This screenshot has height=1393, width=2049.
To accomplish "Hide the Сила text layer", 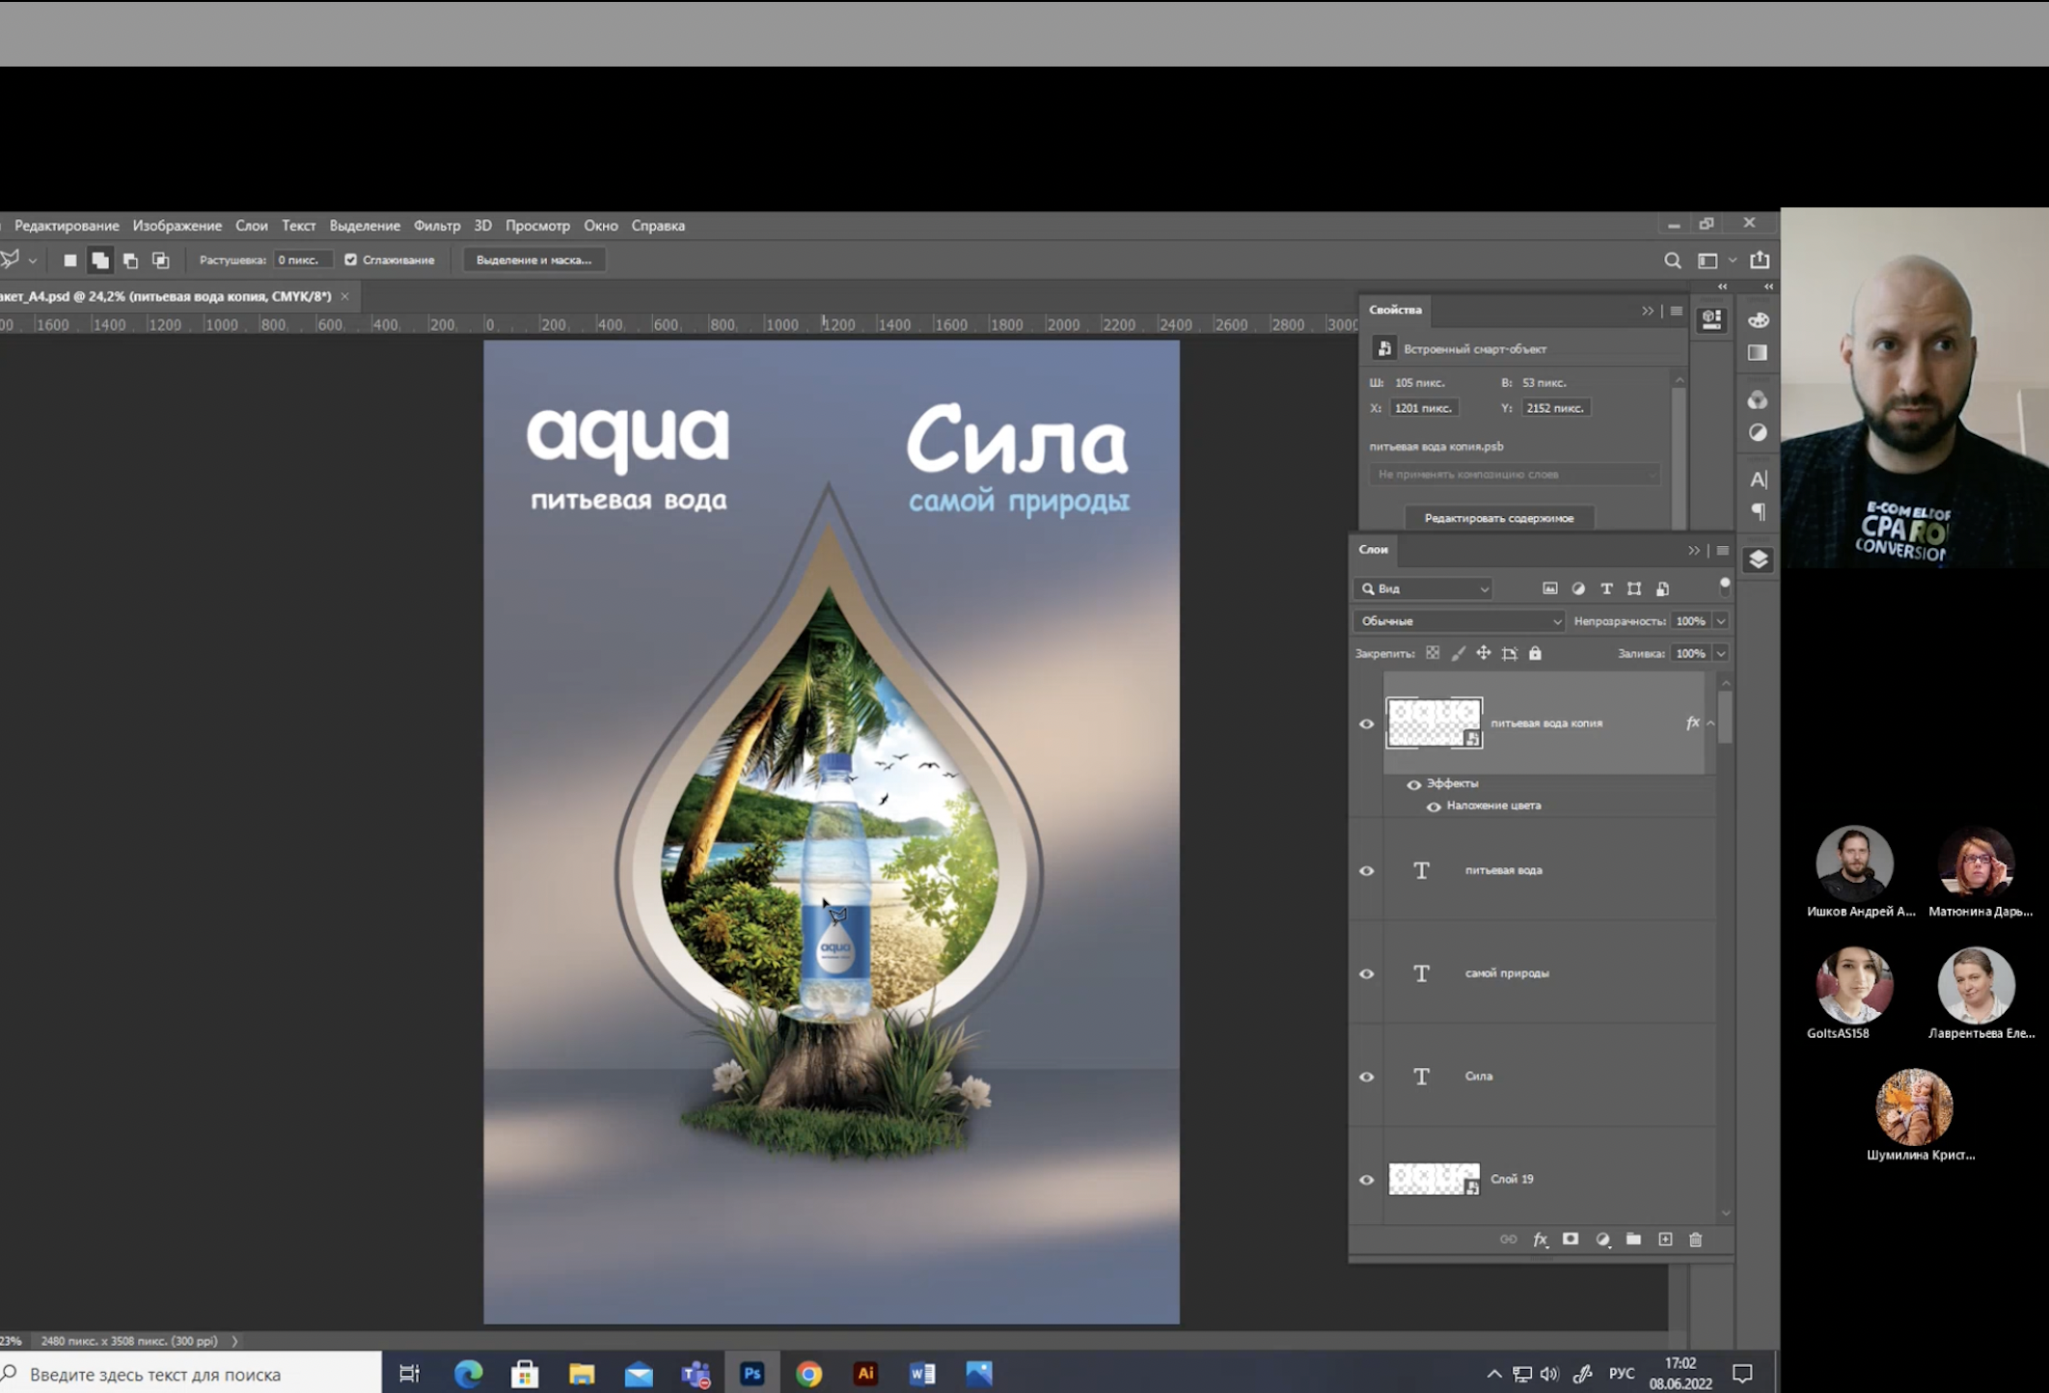I will (1366, 1077).
